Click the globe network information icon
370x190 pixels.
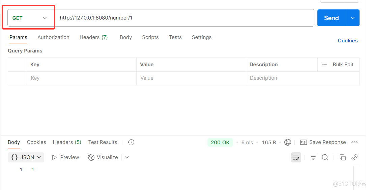coord(288,142)
